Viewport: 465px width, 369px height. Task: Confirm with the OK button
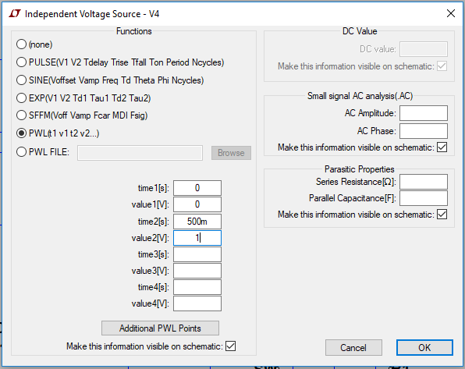424,347
